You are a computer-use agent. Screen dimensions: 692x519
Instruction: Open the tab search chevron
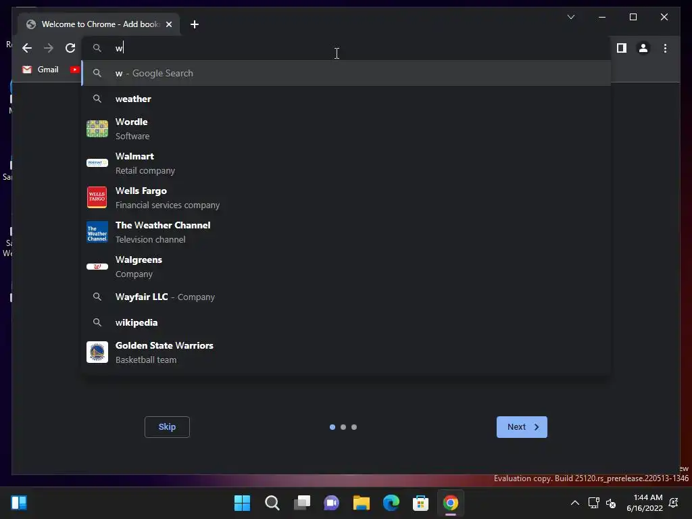pos(571,17)
